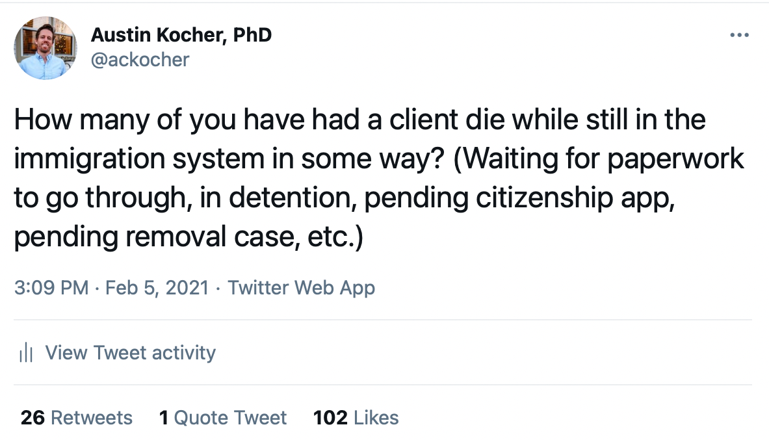Show the list of 26 Retweets

77,417
